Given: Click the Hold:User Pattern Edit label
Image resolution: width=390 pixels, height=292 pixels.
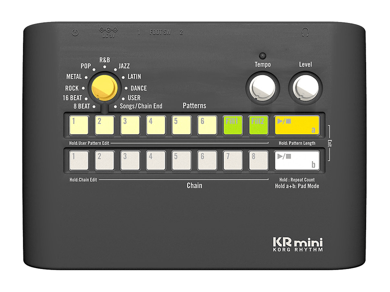Looking at the screenshot, I should [x=89, y=143].
